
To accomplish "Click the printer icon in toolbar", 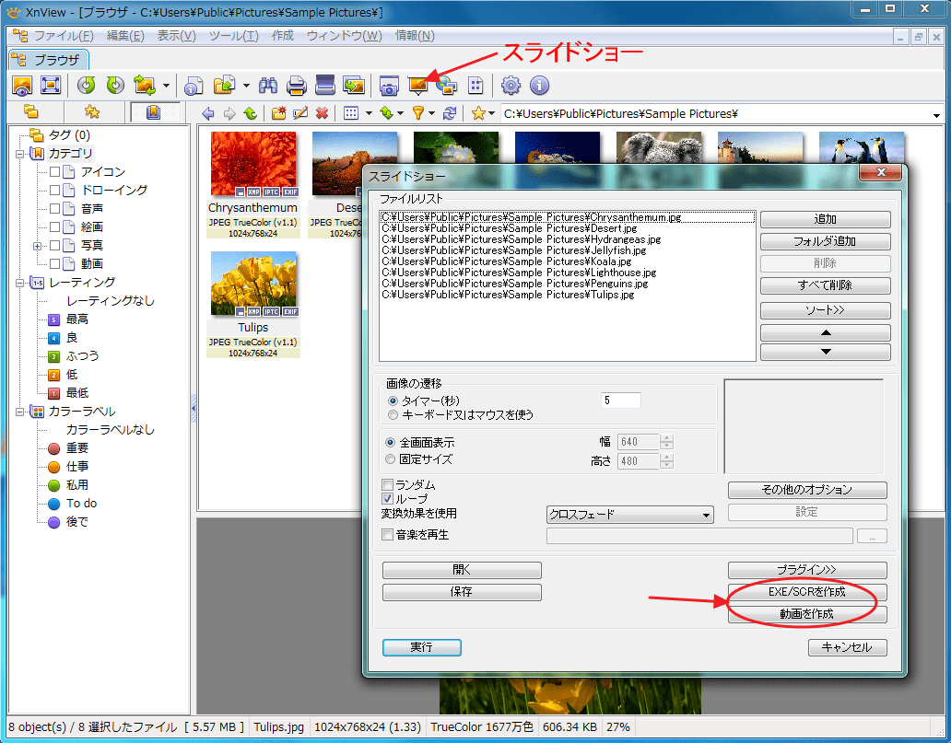I will click(x=296, y=86).
